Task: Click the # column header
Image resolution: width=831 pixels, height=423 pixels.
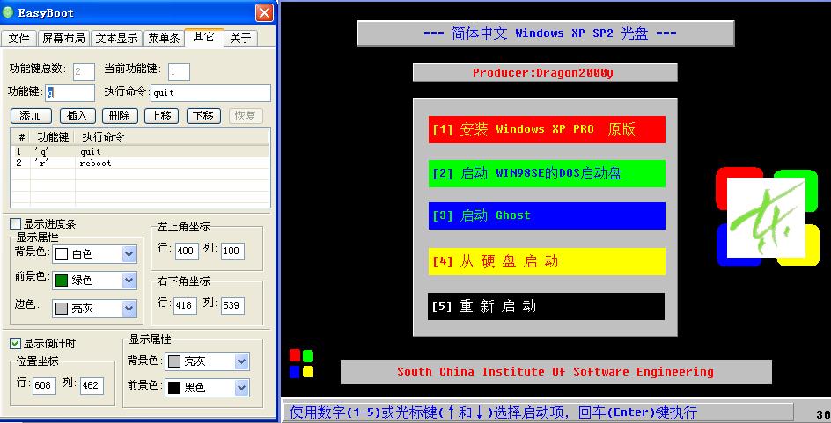Action: tap(21, 136)
